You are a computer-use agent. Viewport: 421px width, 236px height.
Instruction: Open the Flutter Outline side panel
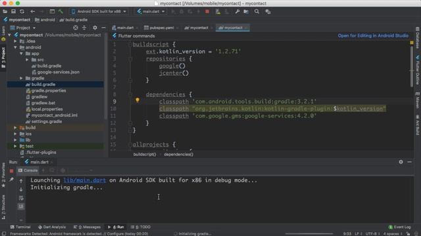pyautogui.click(x=418, y=71)
